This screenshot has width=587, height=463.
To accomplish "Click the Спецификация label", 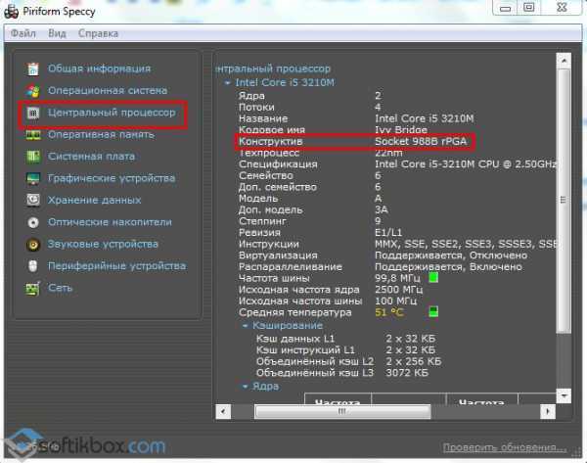I will (278, 164).
